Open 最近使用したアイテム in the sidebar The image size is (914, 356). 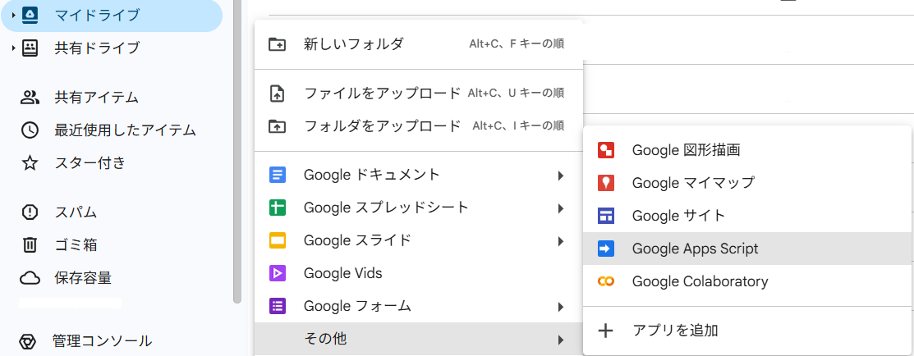pos(125,130)
